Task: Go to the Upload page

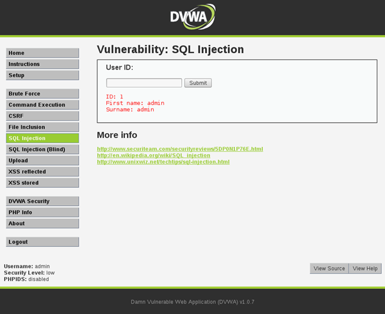Action: coord(42,161)
